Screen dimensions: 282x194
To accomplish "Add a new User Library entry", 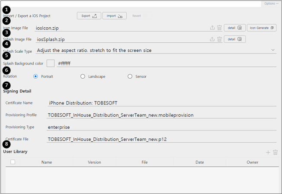I will [x=268, y=153].
